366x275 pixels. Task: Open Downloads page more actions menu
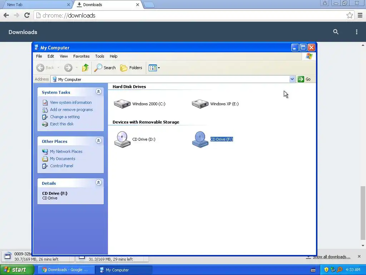pyautogui.click(x=356, y=32)
